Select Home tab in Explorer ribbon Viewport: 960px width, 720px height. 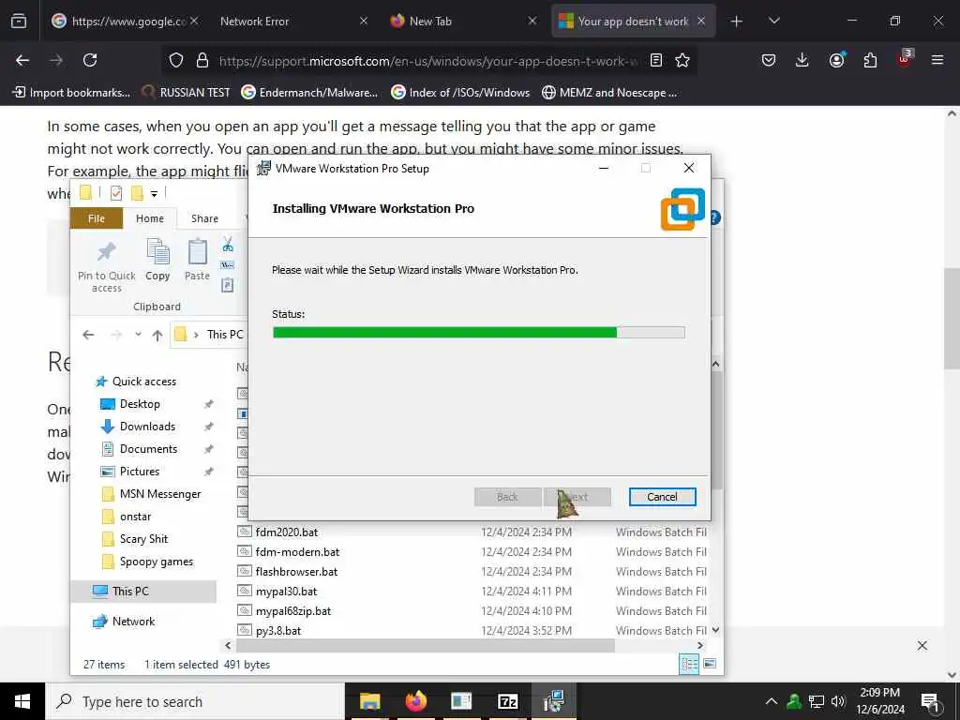150,218
